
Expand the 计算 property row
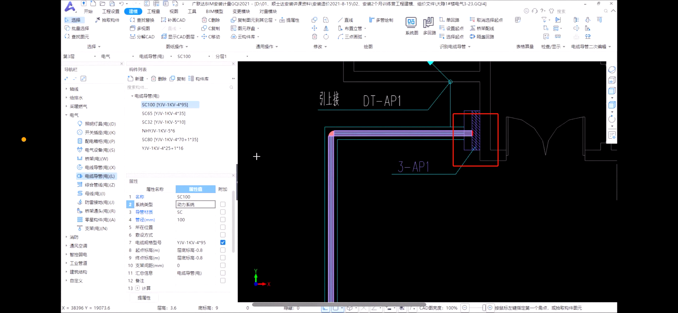coord(138,288)
